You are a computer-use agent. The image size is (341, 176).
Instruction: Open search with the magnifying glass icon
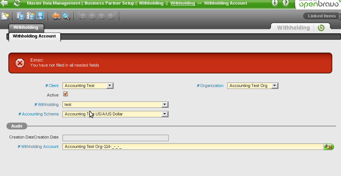click(x=66, y=16)
